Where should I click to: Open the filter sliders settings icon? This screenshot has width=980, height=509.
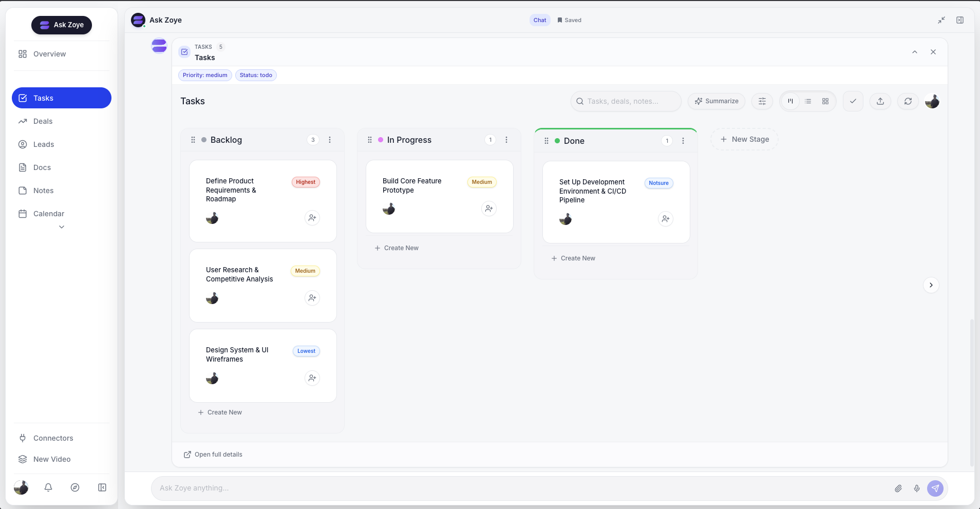tap(762, 101)
